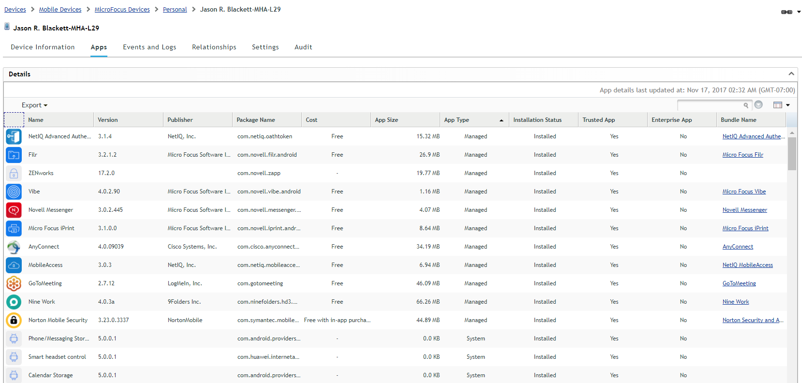Open the AnyConnect bundle link

(738, 247)
